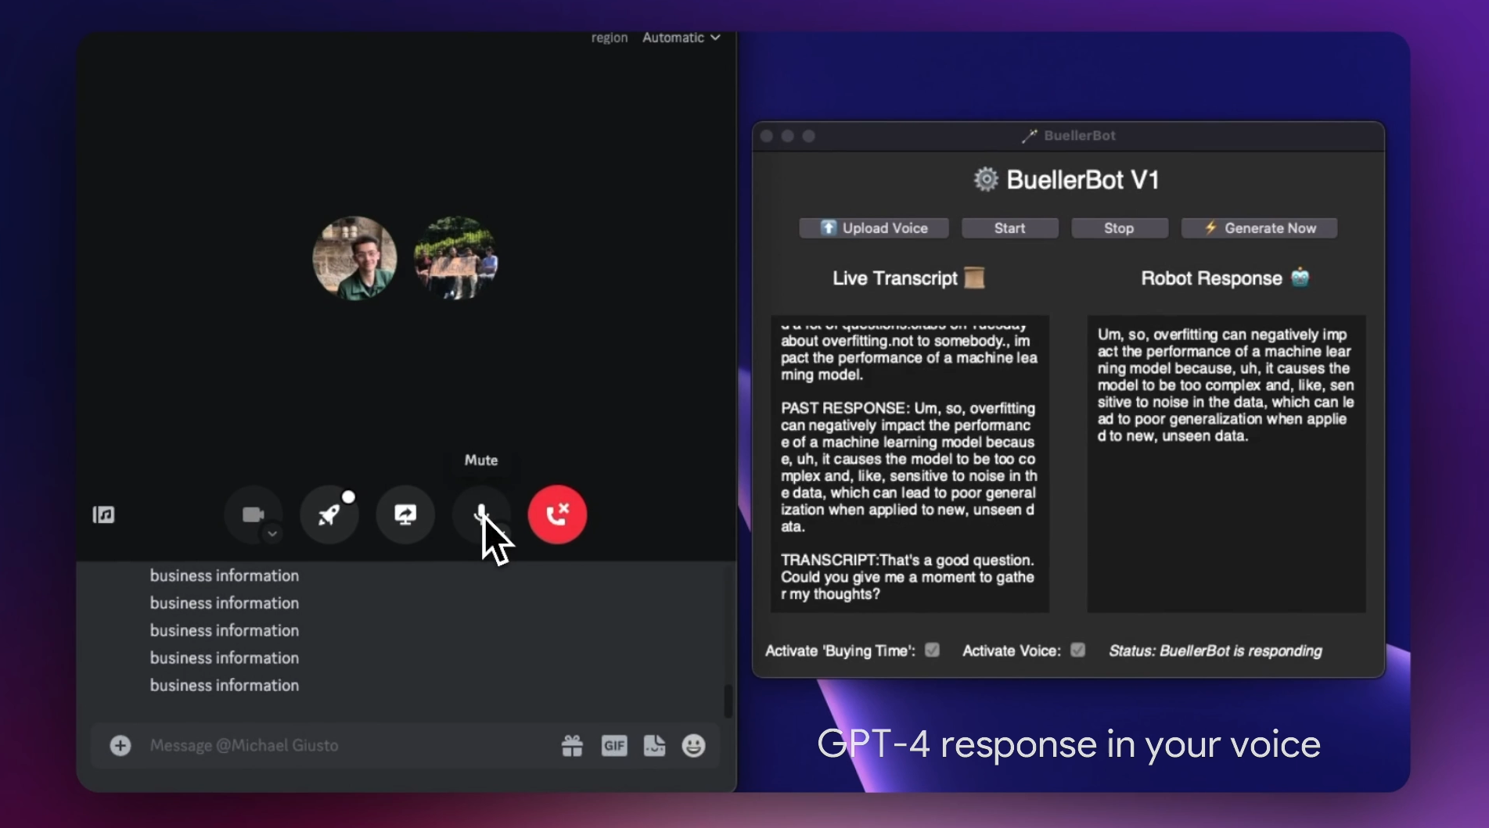Image resolution: width=1489 pixels, height=828 pixels.
Task: Toggle the Activate 'Buying Time' checkbox
Action: pyautogui.click(x=932, y=650)
